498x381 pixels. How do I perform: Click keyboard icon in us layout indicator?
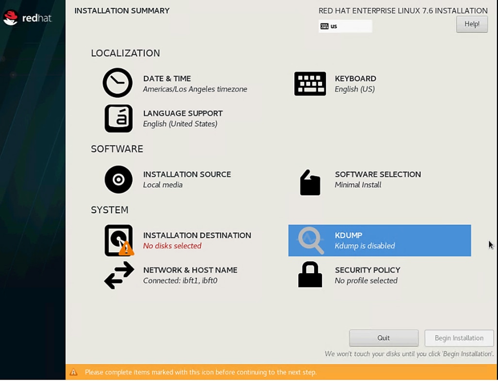pyautogui.click(x=324, y=26)
